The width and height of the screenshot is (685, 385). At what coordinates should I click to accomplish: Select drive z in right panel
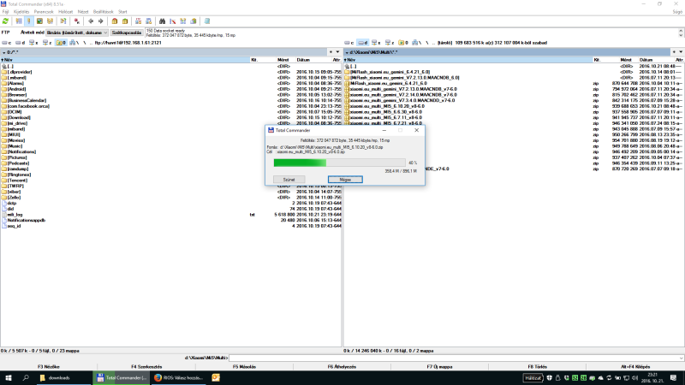390,43
